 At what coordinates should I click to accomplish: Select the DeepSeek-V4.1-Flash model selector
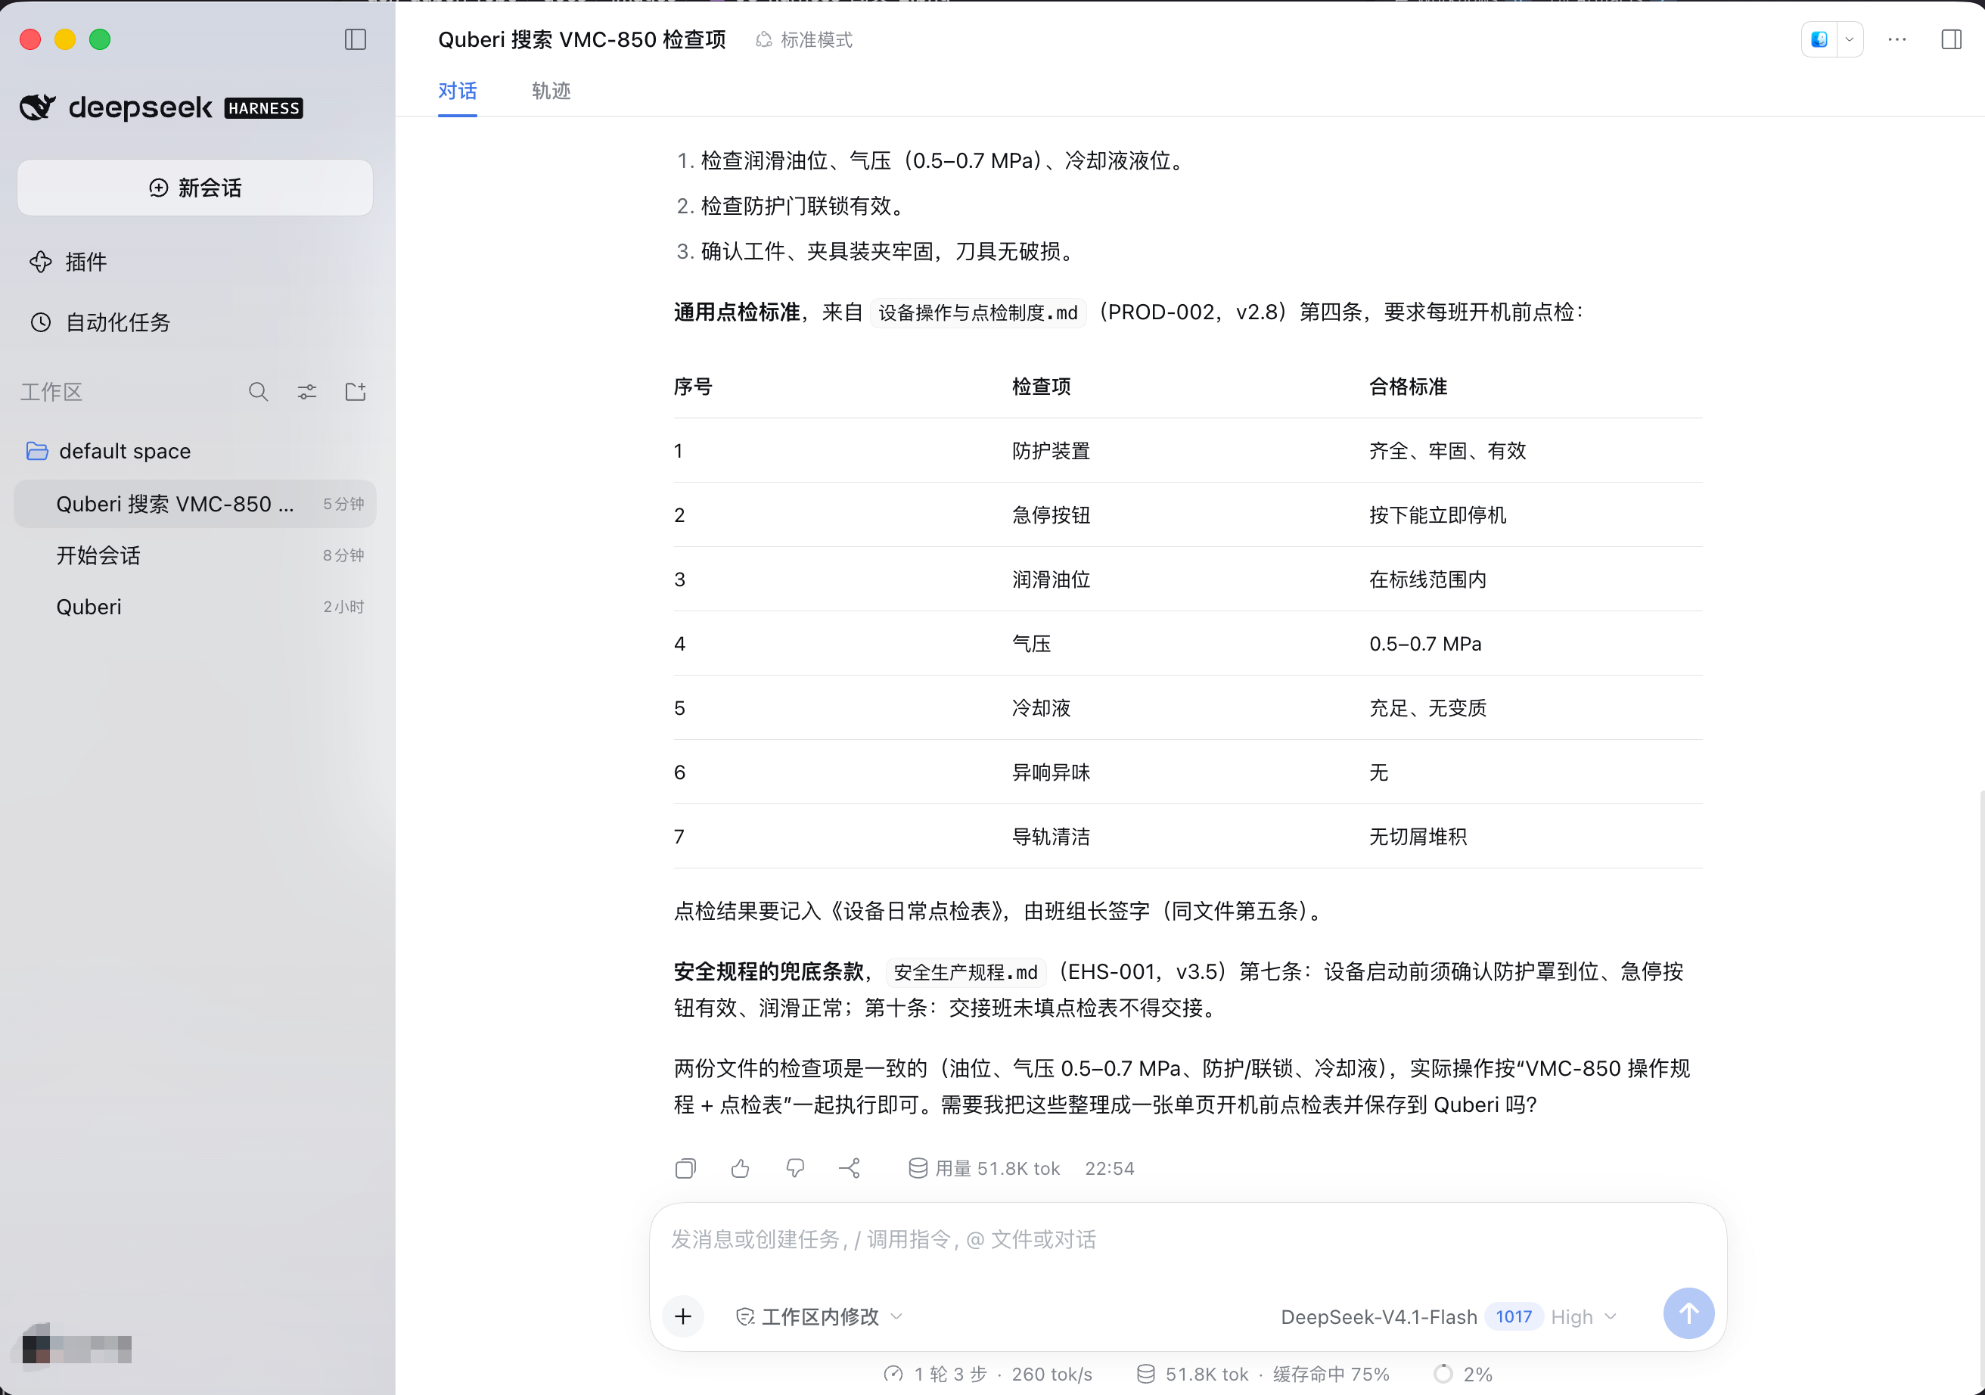click(x=1378, y=1317)
